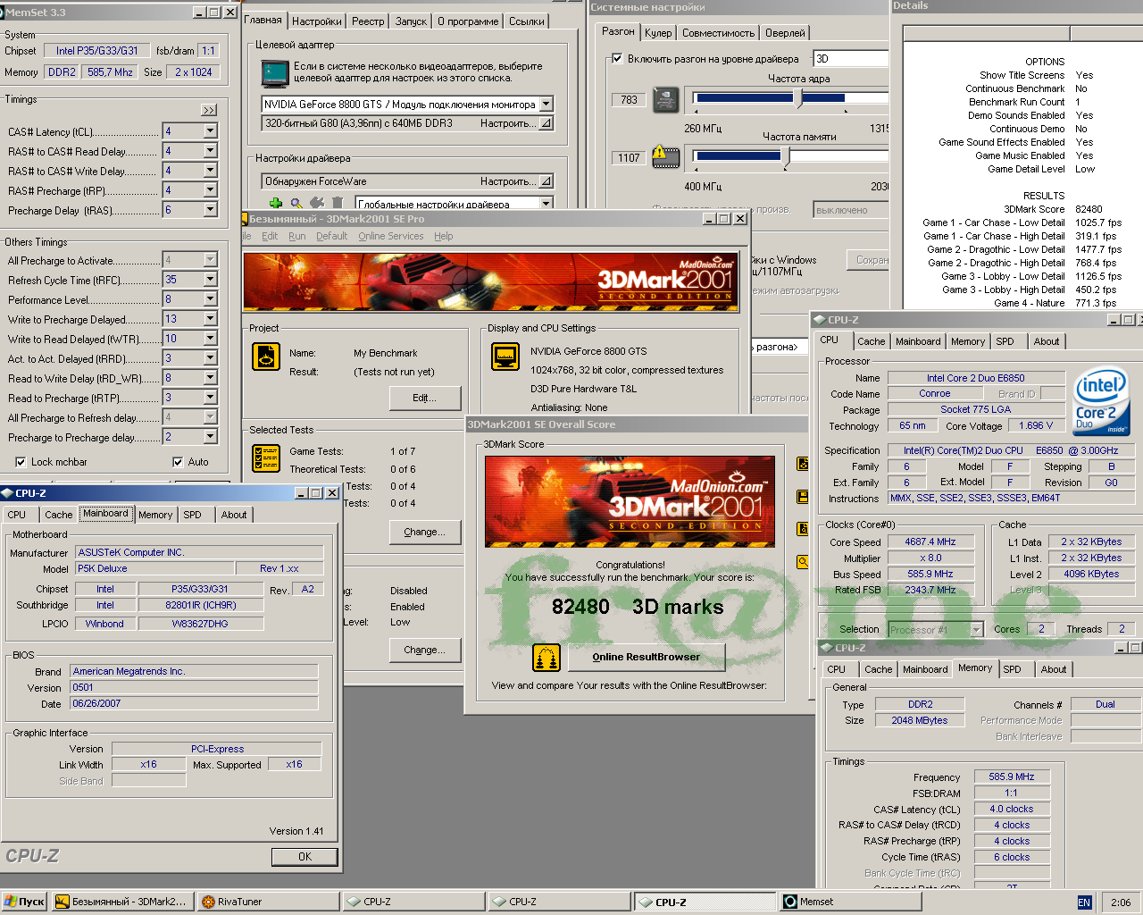Click the memory clock (Частота памяти) slider thumb
The image size is (1143, 915).
tap(787, 157)
